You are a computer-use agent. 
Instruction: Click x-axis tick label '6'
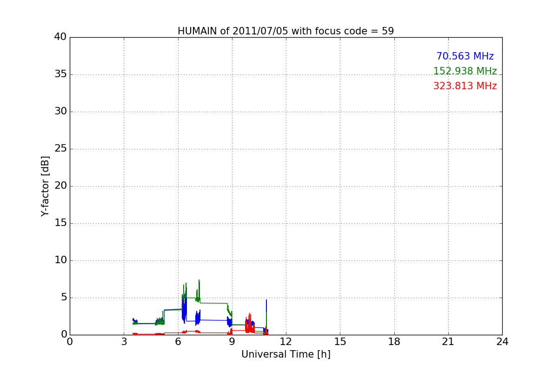178,342
